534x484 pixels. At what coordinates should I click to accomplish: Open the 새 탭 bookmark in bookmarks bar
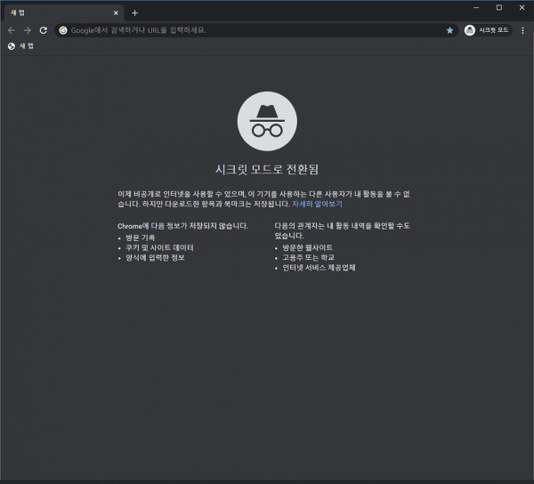(x=20, y=46)
